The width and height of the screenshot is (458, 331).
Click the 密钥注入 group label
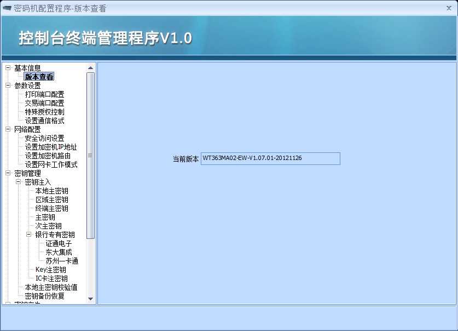[38, 182]
